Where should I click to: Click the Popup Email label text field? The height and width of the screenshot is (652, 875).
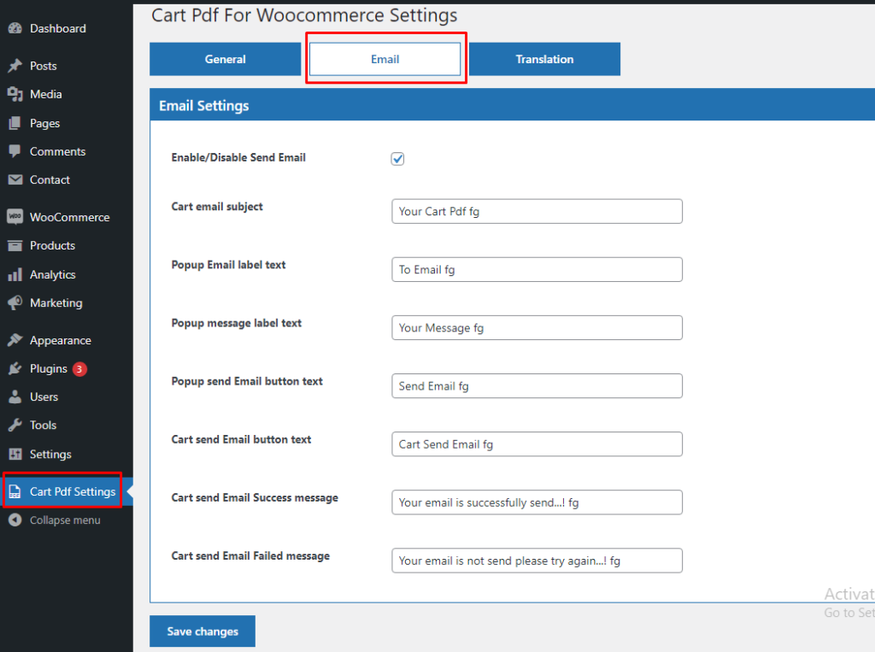click(x=537, y=270)
